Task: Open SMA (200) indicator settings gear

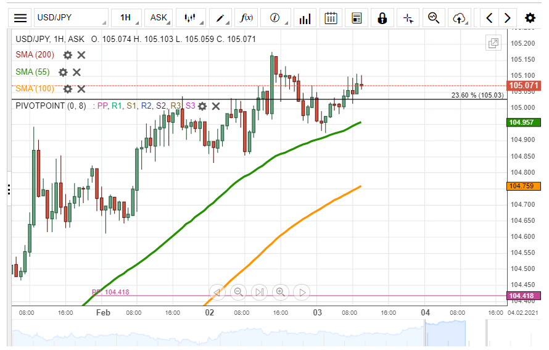Action: pos(68,55)
